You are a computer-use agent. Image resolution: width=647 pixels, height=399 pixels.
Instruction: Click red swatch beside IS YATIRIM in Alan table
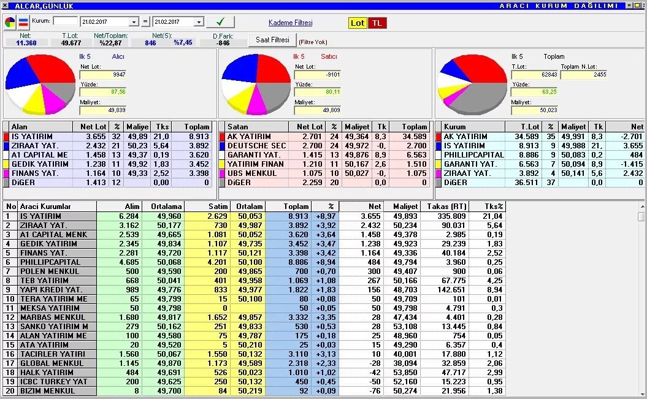(6, 137)
